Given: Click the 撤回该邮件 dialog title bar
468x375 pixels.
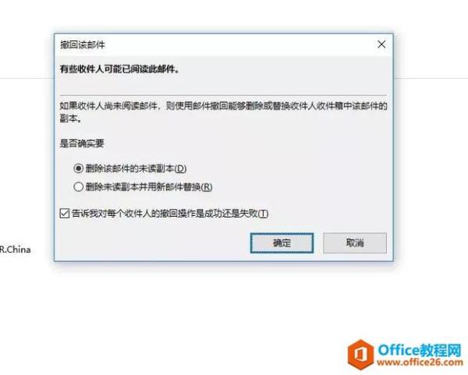Looking at the screenshot, I should (x=215, y=44).
